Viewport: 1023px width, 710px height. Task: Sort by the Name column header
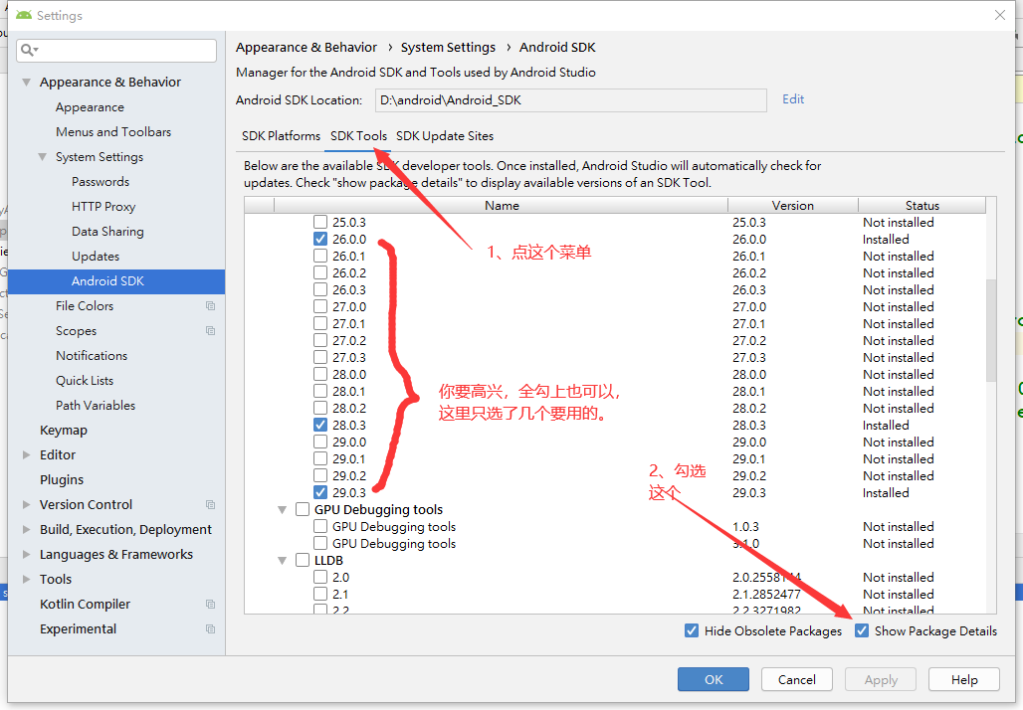502,206
